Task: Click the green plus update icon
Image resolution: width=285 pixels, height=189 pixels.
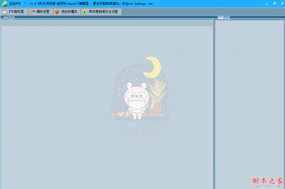Action: pos(85,12)
